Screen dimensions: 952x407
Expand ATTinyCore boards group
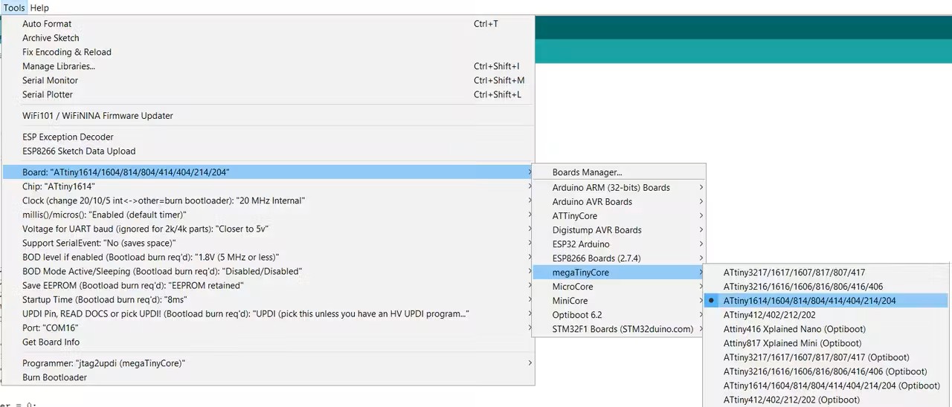619,216
